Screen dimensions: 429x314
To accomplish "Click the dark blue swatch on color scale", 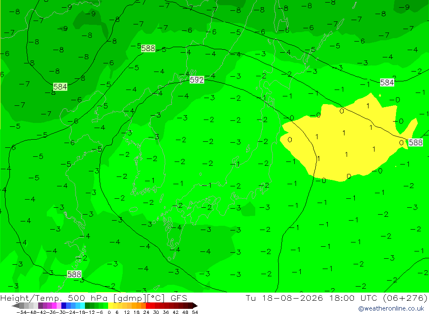I will (x=64, y=305).
